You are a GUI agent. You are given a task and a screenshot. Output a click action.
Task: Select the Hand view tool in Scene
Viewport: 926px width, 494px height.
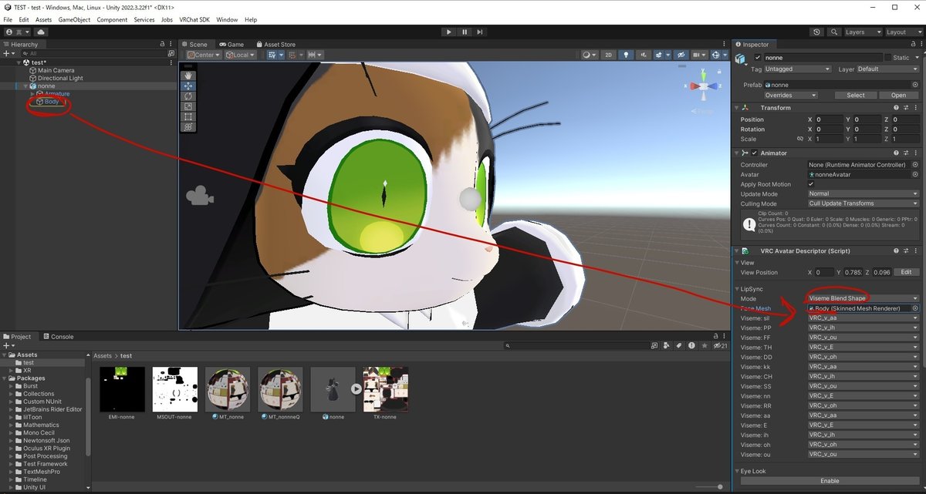189,76
